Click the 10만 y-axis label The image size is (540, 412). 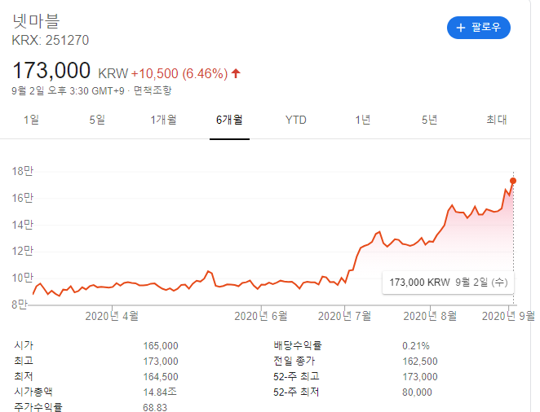click(x=23, y=278)
